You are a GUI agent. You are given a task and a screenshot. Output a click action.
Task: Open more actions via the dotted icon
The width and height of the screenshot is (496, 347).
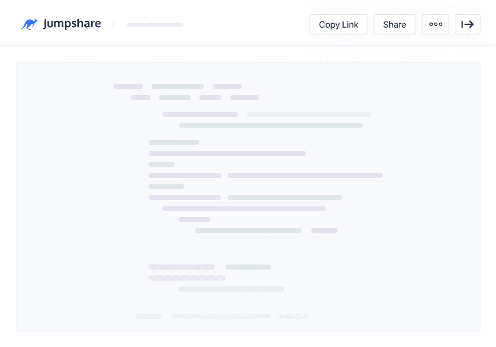tap(435, 24)
